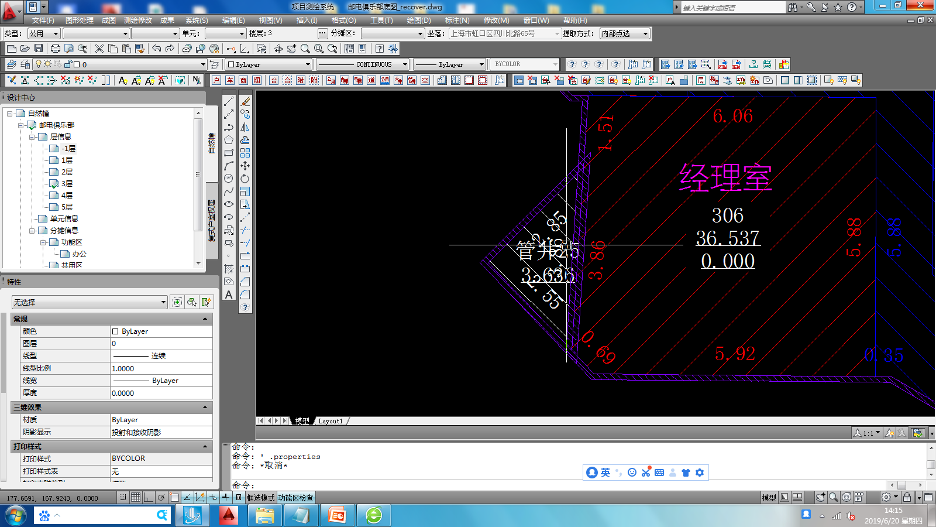Open the 提取方式 内部点选 dropdown
The image size is (936, 527).
(625, 34)
